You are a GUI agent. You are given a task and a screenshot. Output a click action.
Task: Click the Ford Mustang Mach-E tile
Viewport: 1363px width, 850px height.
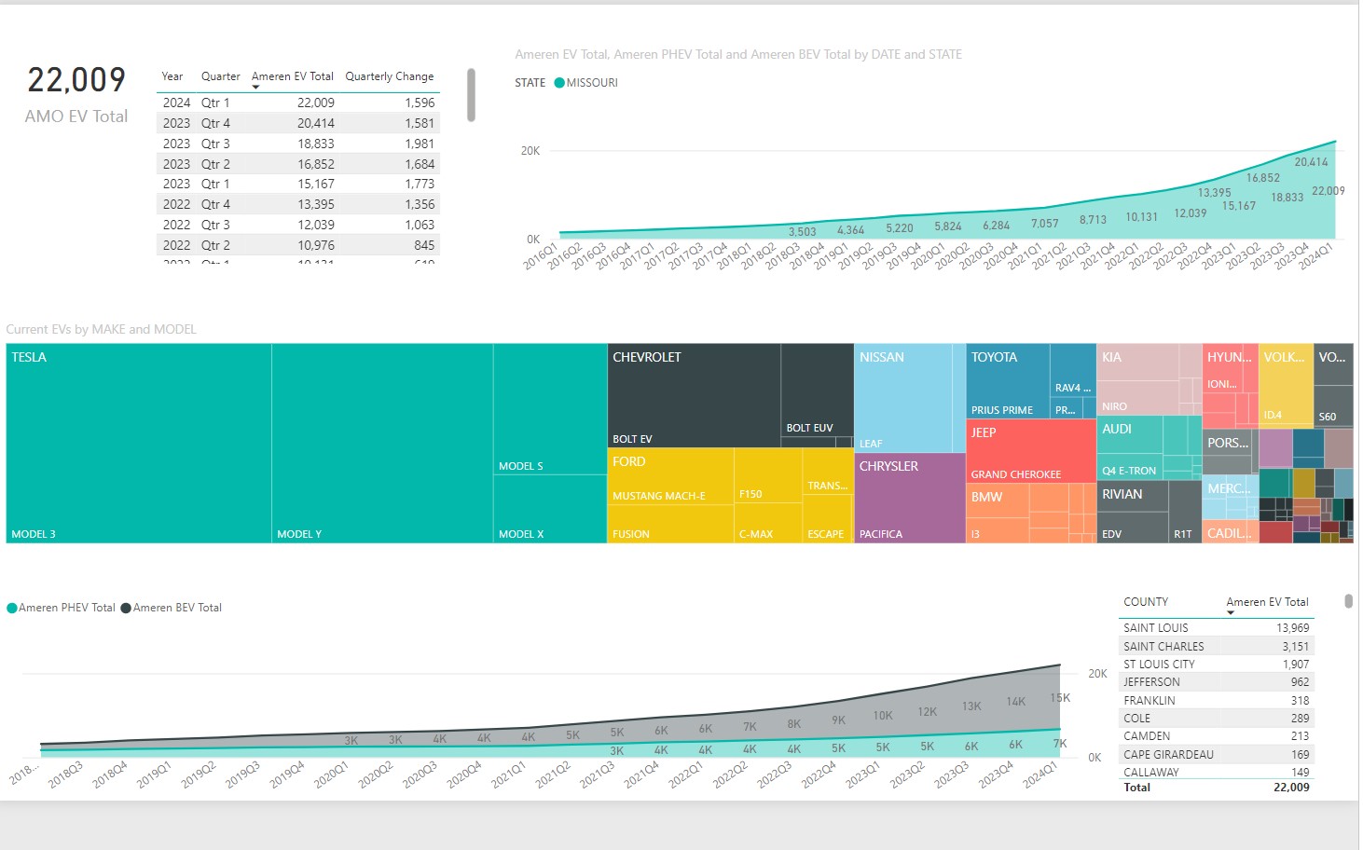point(670,477)
